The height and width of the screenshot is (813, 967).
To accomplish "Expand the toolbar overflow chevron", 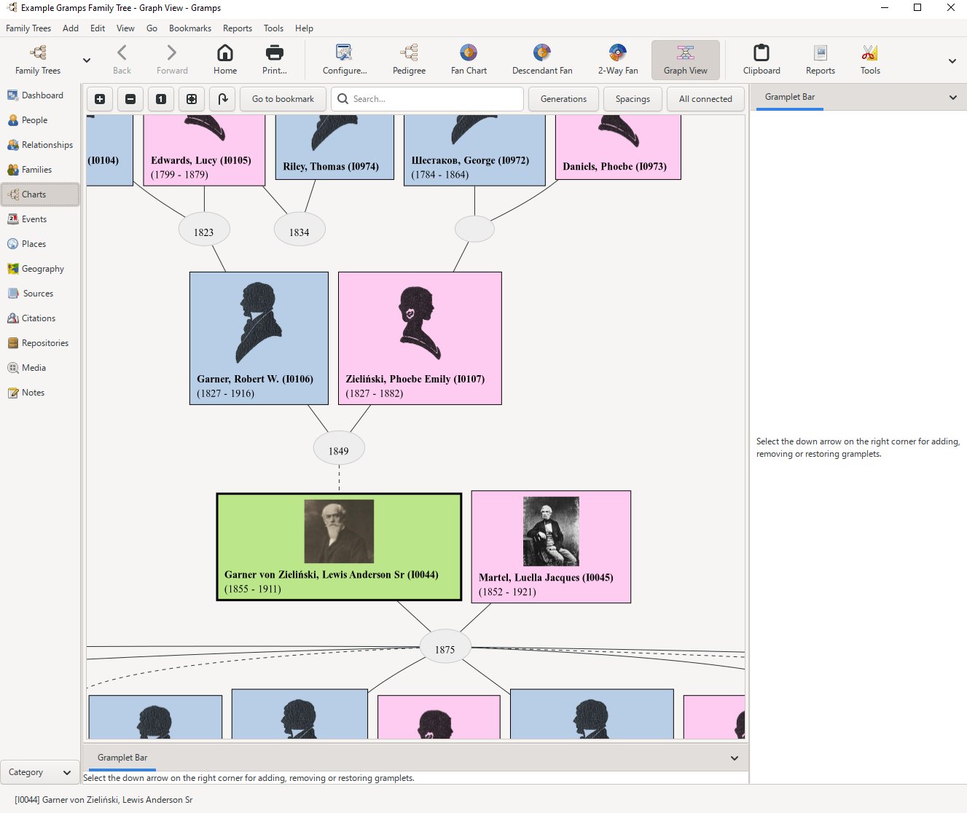I will (952, 61).
